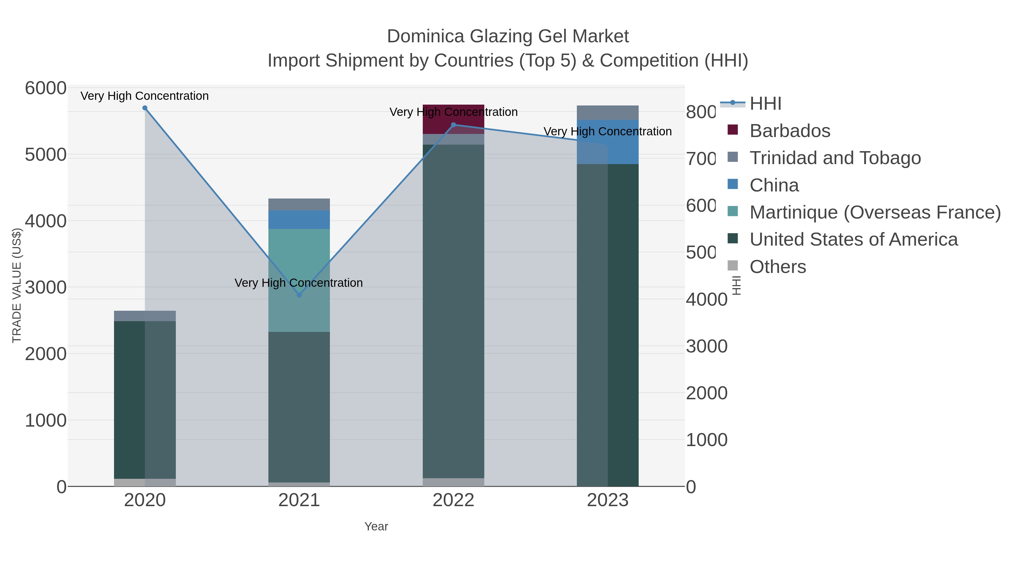Click the HHI line marker icon in legend
Screen dimensions: 1016x571
coord(733,103)
